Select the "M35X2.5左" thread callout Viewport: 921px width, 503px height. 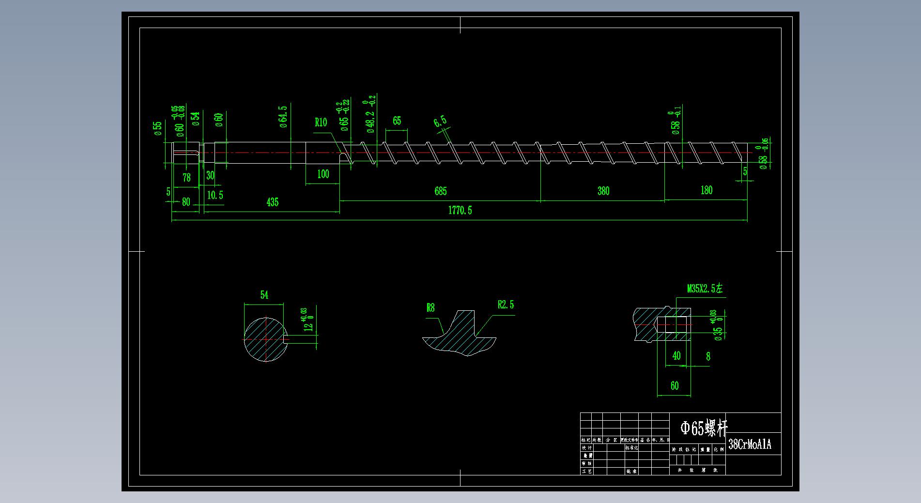[705, 289]
